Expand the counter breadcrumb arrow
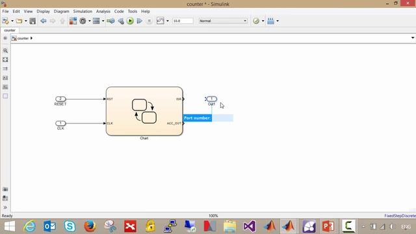The width and height of the screenshot is (416, 234). (31, 38)
